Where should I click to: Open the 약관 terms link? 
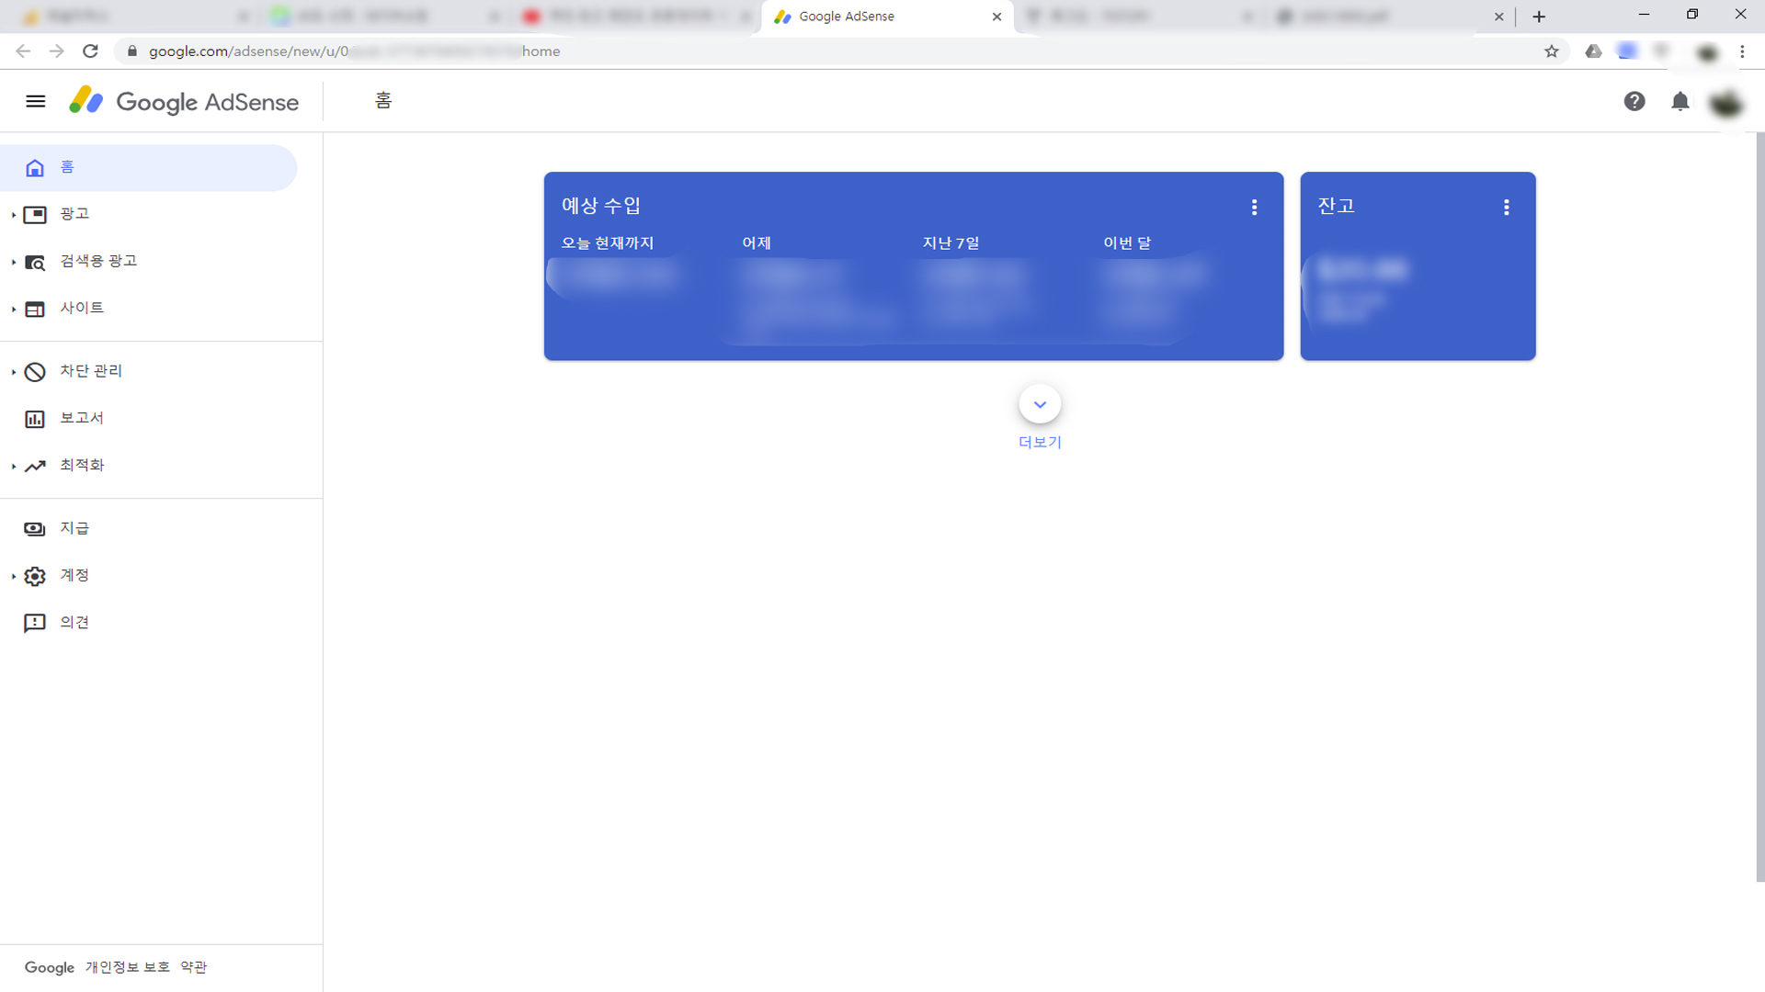tap(193, 967)
